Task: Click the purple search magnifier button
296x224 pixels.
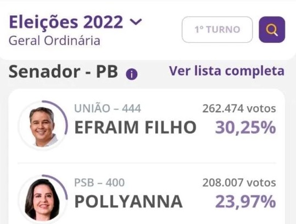Action: [x=272, y=30]
